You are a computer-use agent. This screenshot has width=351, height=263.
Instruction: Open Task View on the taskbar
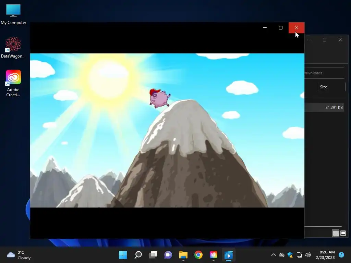(153, 255)
